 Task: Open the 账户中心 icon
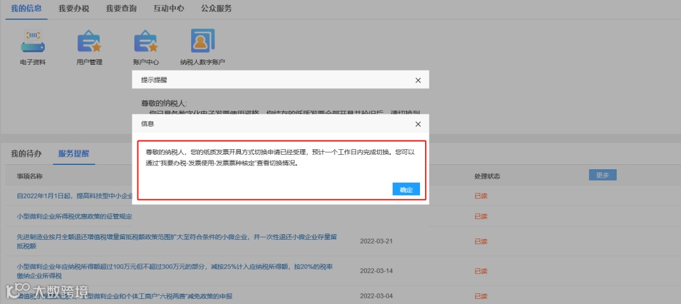click(146, 47)
